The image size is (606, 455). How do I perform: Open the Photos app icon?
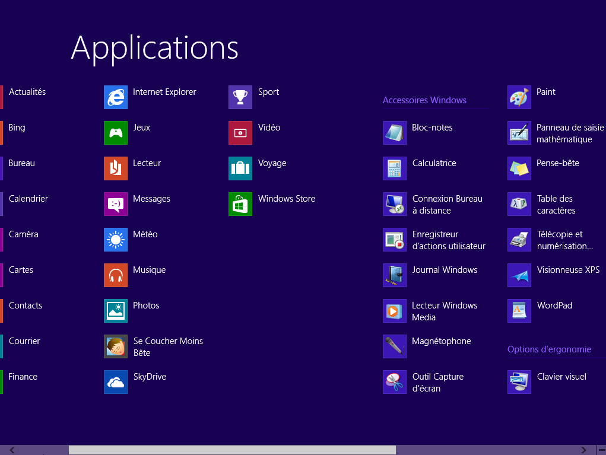coord(116,310)
